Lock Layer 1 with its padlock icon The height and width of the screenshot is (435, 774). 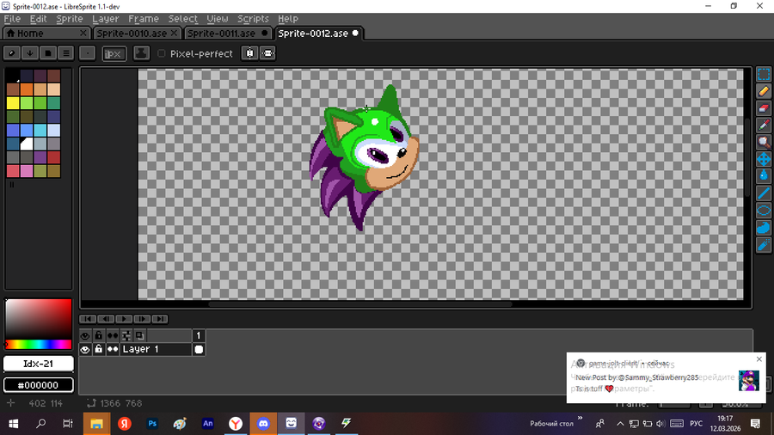click(x=99, y=350)
